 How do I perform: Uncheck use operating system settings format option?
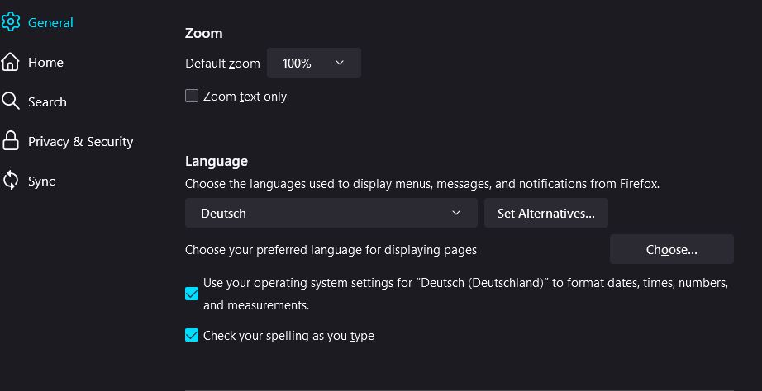192,294
